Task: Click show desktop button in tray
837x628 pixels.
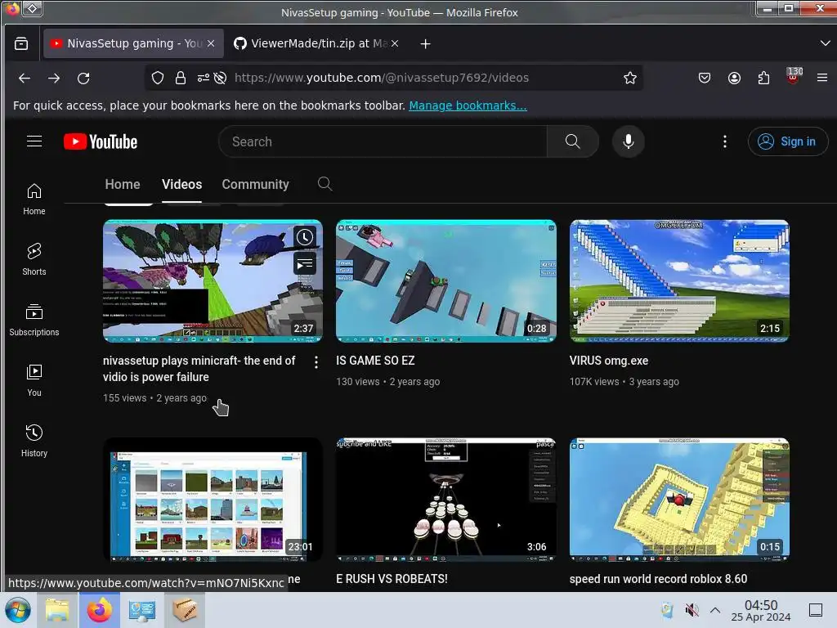Action: coord(816,610)
